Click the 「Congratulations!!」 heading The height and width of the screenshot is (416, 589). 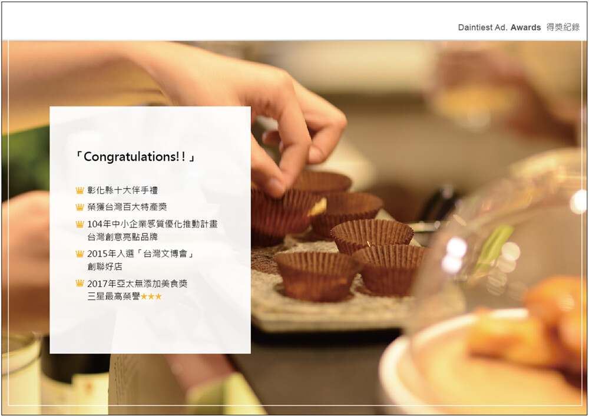(x=135, y=157)
